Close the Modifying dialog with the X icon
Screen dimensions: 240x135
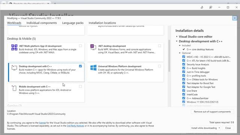[x=234, y=18]
